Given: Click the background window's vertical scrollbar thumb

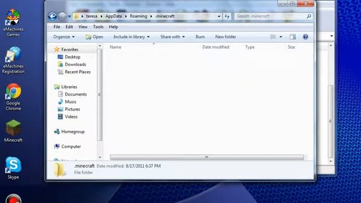Looking at the screenshot, I should pyautogui.click(x=331, y=121).
